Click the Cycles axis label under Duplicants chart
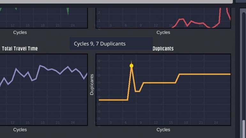 [163, 130]
